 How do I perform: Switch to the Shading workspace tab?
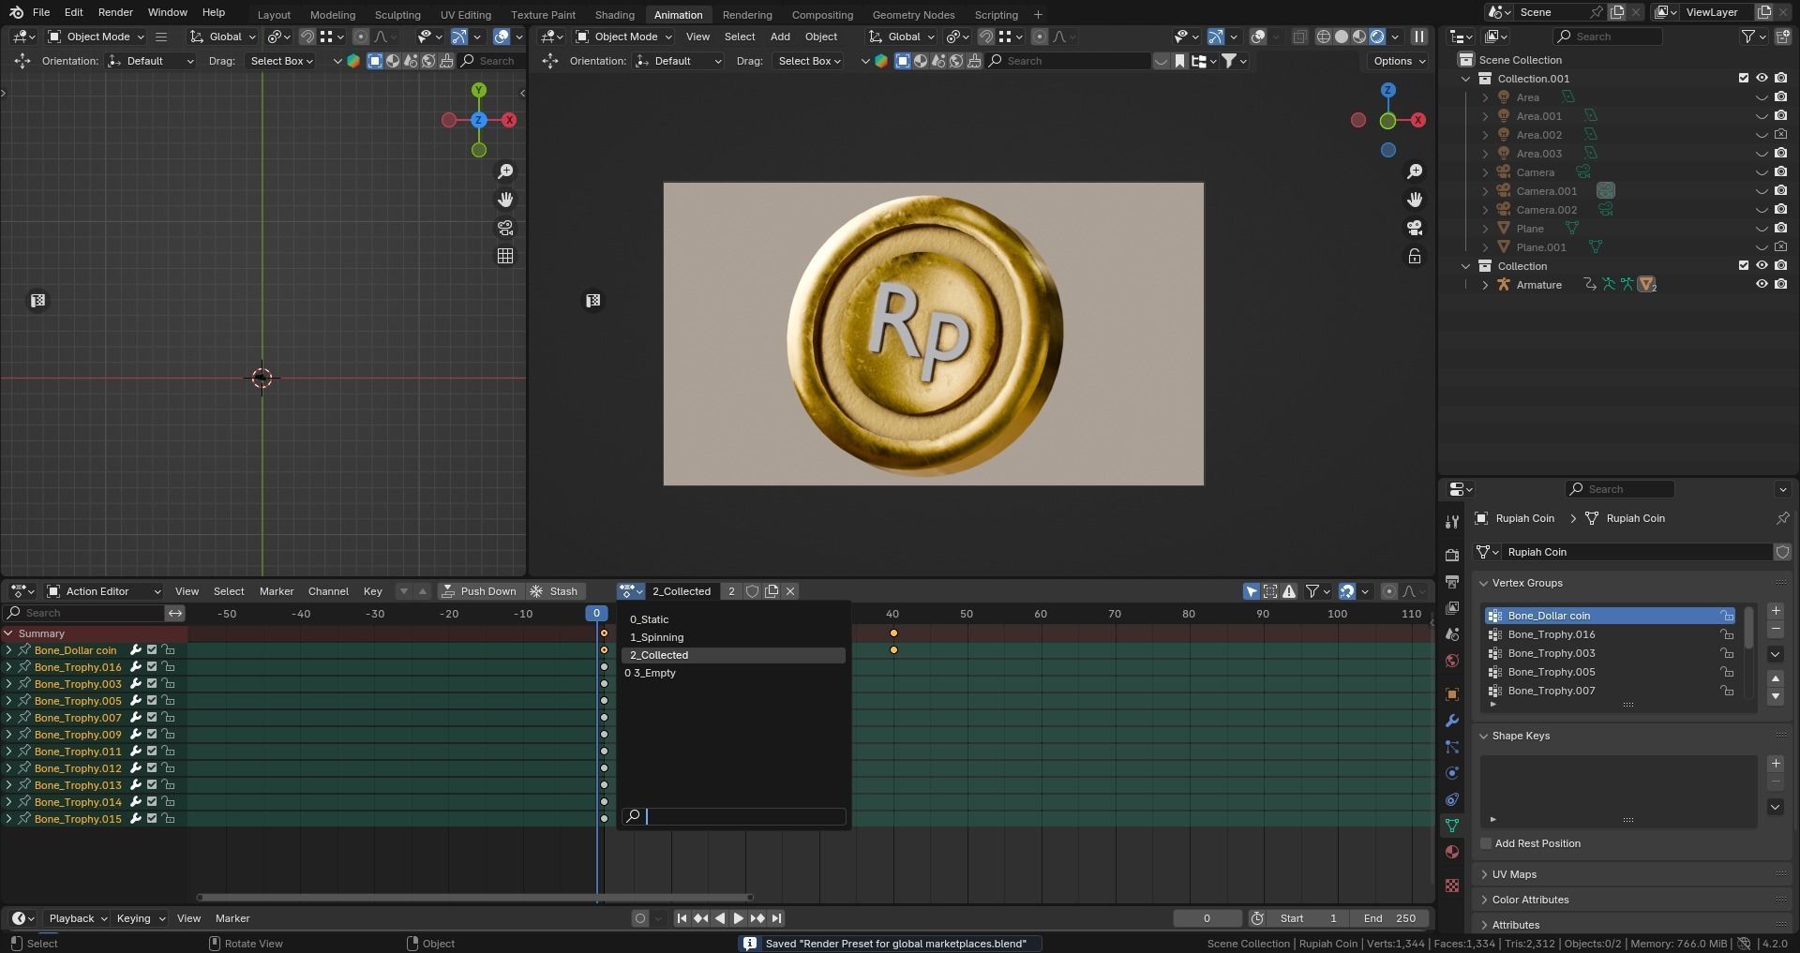click(x=614, y=15)
